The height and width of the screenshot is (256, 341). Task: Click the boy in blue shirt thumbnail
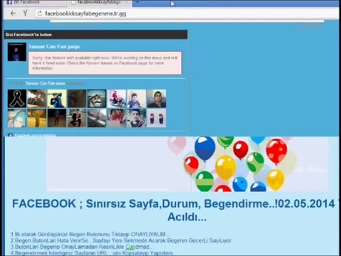tap(136, 99)
